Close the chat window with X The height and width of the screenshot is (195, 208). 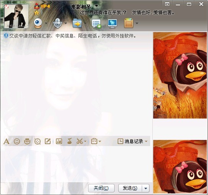coord(201,4)
